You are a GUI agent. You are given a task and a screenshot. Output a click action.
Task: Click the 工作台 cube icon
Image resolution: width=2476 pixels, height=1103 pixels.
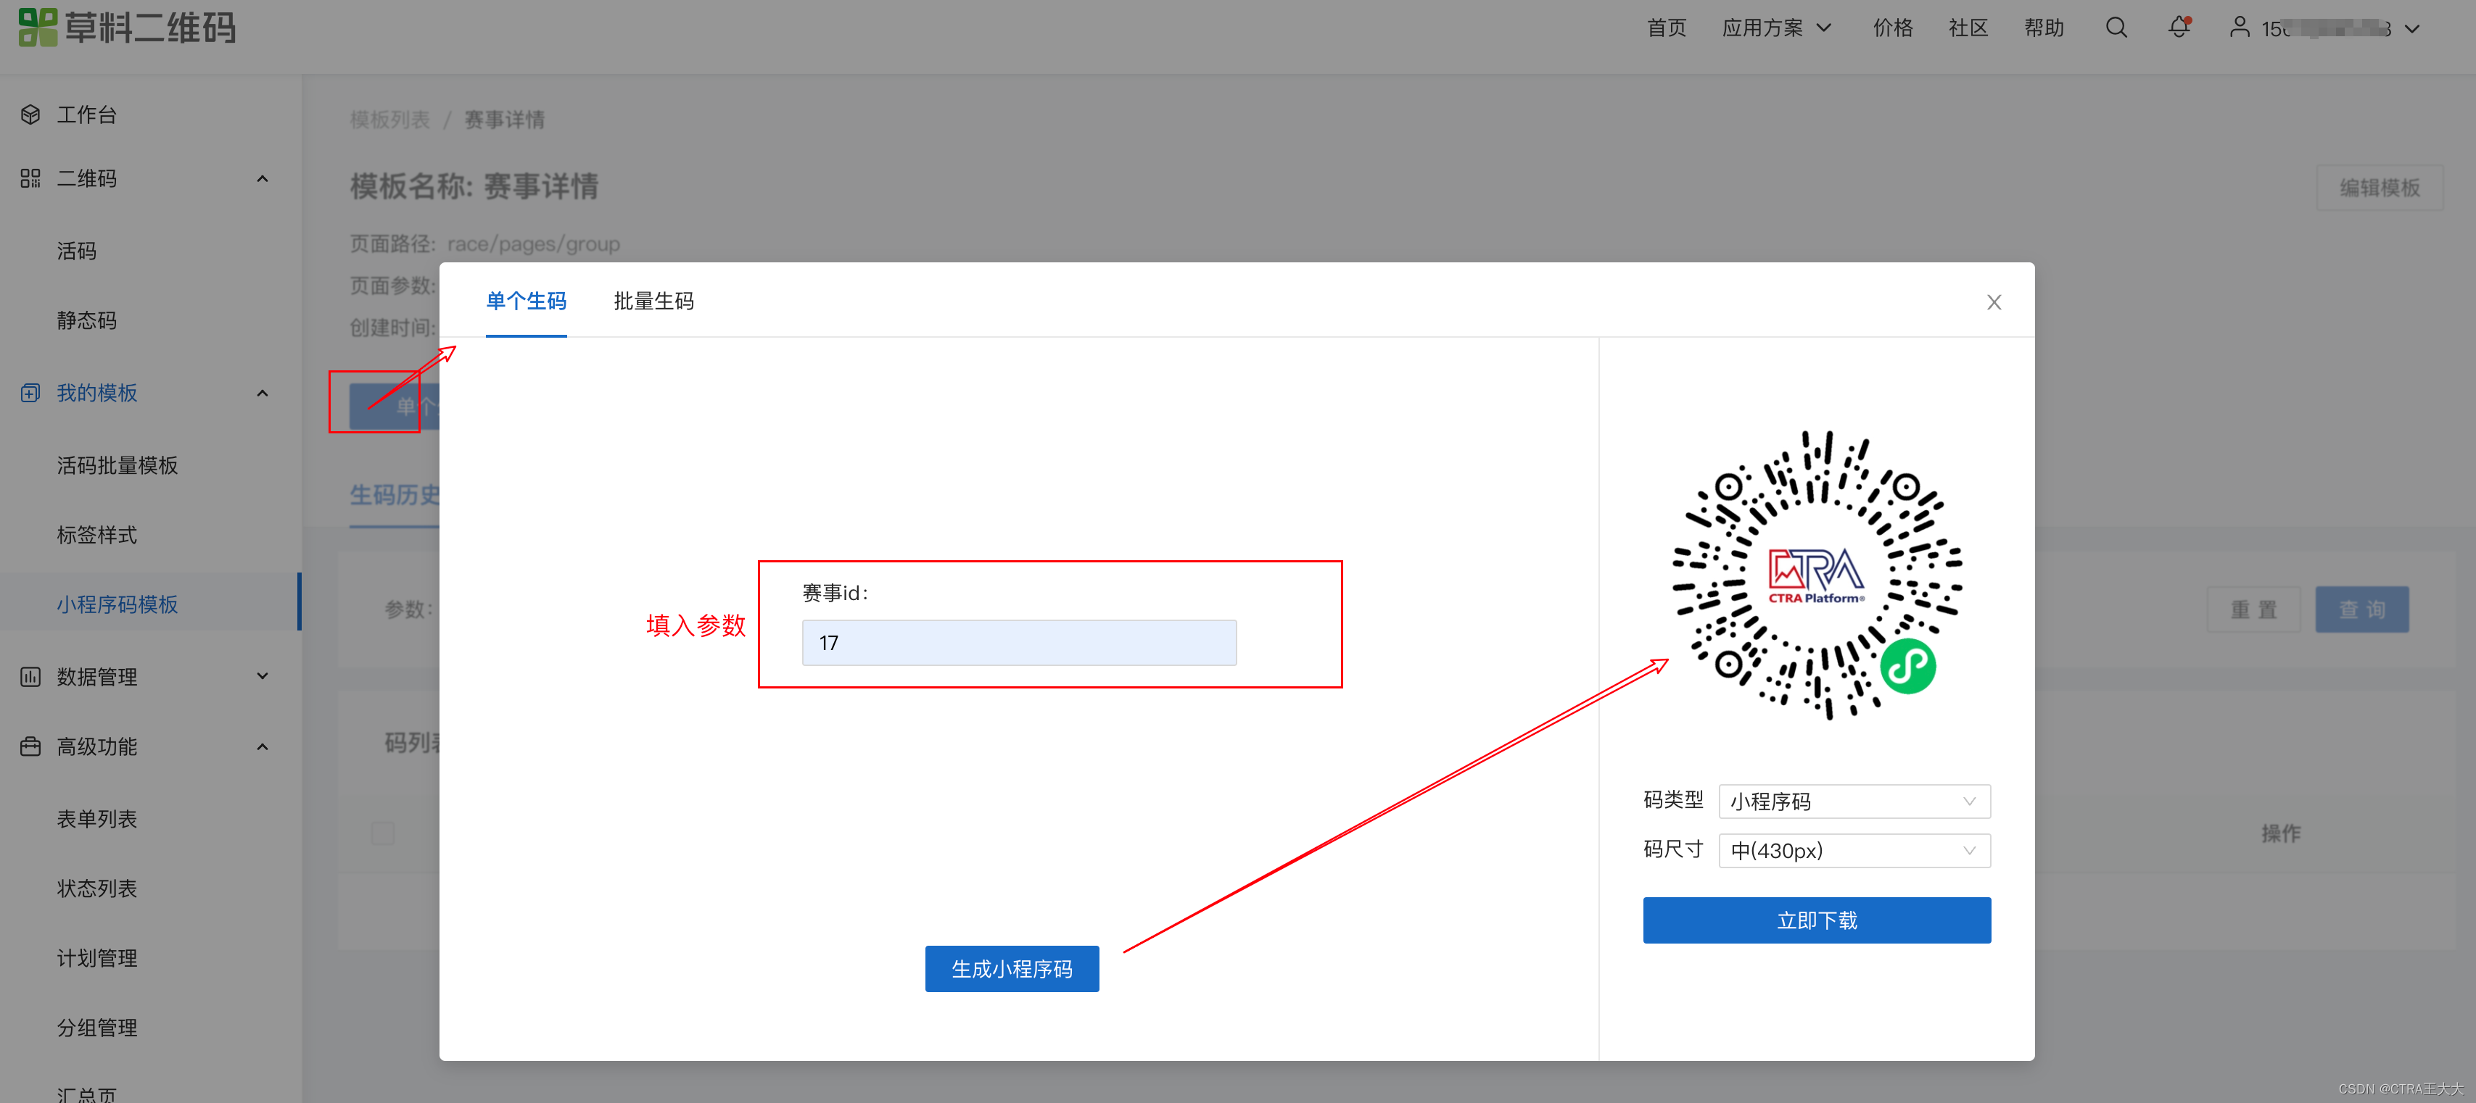pyautogui.click(x=30, y=115)
